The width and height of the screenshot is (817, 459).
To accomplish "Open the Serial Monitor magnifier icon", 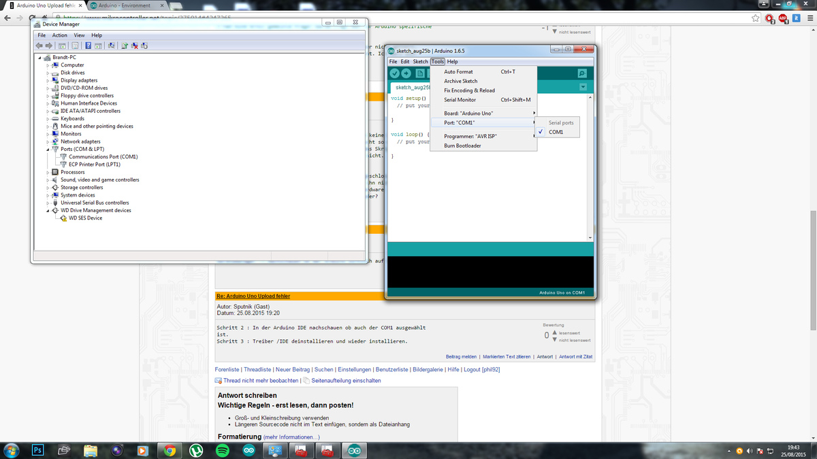I will (x=582, y=73).
